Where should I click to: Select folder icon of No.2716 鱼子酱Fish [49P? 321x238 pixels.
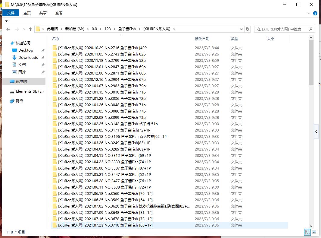[x=55, y=48]
